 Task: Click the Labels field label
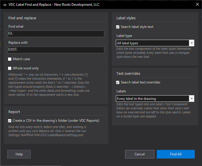pos(121,91)
